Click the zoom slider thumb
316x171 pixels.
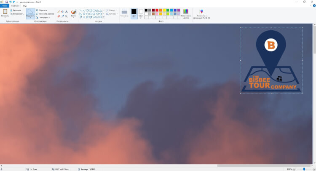(304, 169)
